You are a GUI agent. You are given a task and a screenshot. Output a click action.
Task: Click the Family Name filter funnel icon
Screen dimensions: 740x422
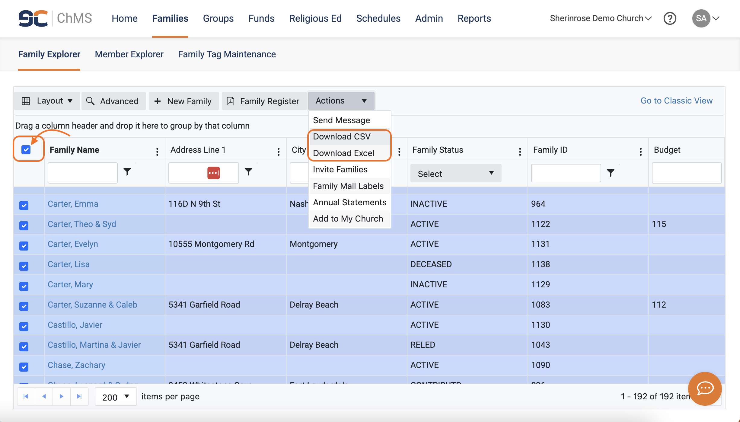pos(127,172)
